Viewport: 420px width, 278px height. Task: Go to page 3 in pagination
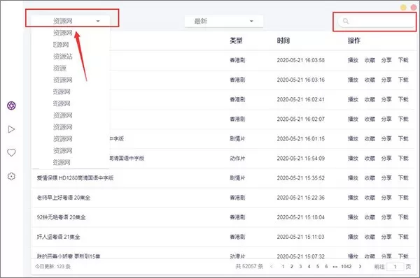coord(300,267)
